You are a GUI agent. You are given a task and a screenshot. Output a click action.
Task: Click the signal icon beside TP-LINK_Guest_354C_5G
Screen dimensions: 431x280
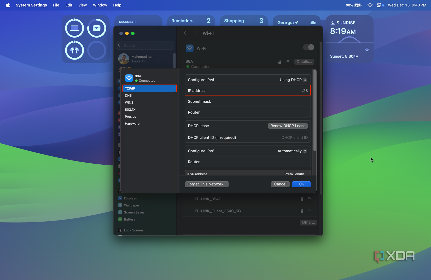point(309,211)
